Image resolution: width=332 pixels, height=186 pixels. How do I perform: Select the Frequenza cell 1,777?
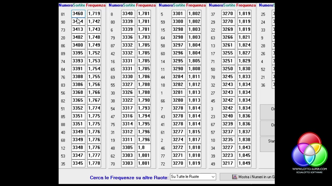point(94,156)
